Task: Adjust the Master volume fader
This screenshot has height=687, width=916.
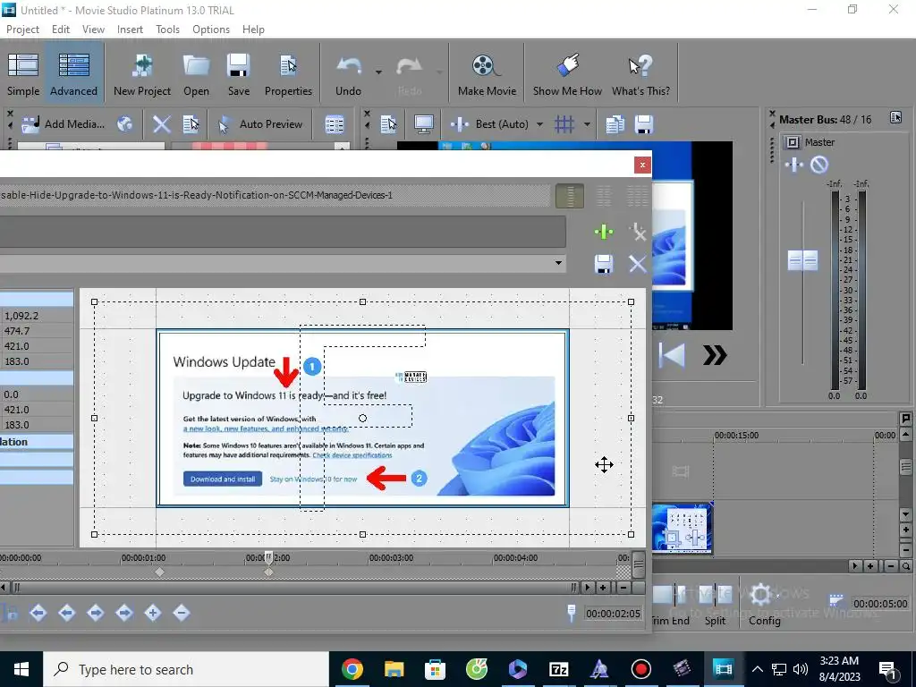Action: tap(802, 260)
